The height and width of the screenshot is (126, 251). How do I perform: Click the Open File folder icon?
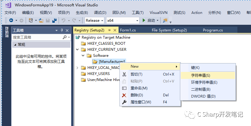point(41,21)
